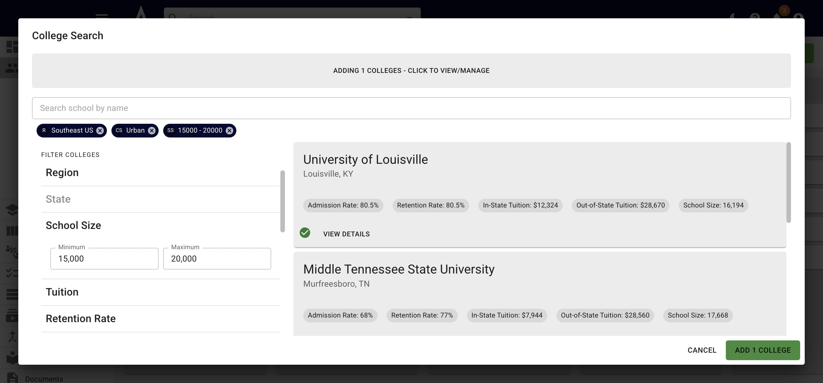
Task: Click School Size: 16,194 chip
Action: 714,205
